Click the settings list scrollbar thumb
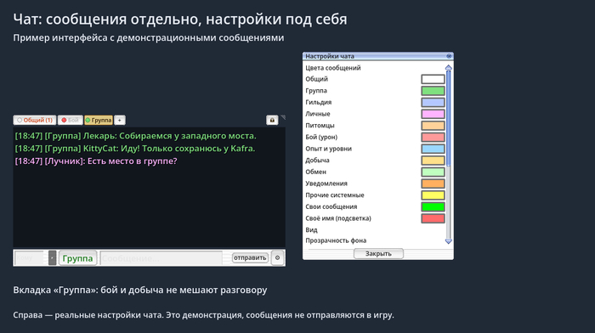 pyautogui.click(x=449, y=118)
